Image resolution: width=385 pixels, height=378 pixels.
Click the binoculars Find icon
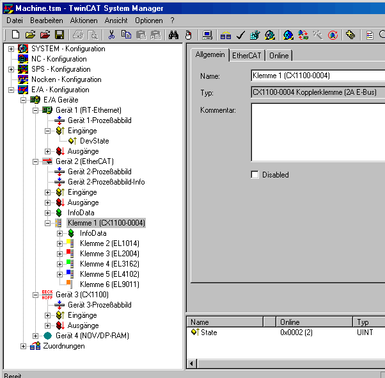(x=173, y=35)
